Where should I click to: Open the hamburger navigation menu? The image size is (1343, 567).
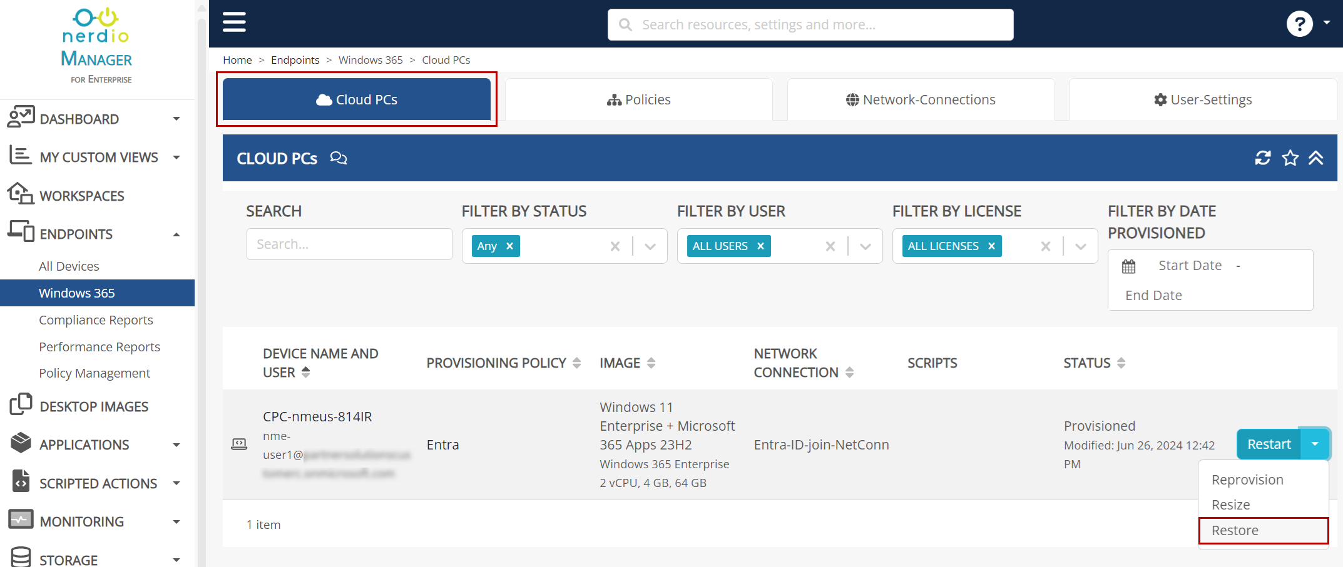(234, 22)
